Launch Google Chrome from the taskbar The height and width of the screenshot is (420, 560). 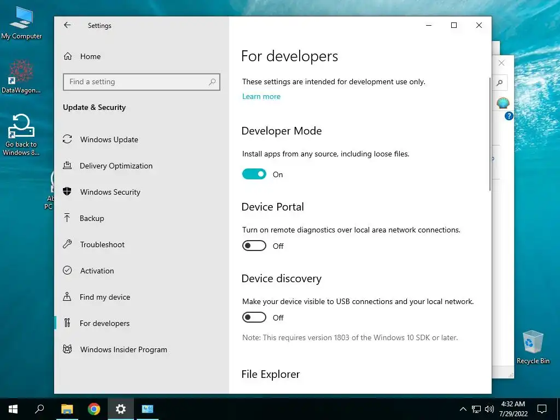[94, 409]
